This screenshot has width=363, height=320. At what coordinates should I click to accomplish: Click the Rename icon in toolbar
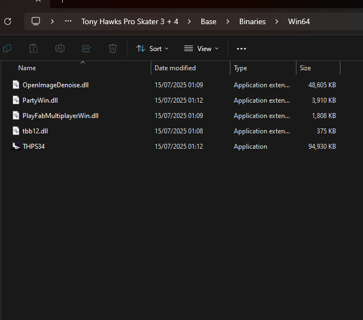60,48
